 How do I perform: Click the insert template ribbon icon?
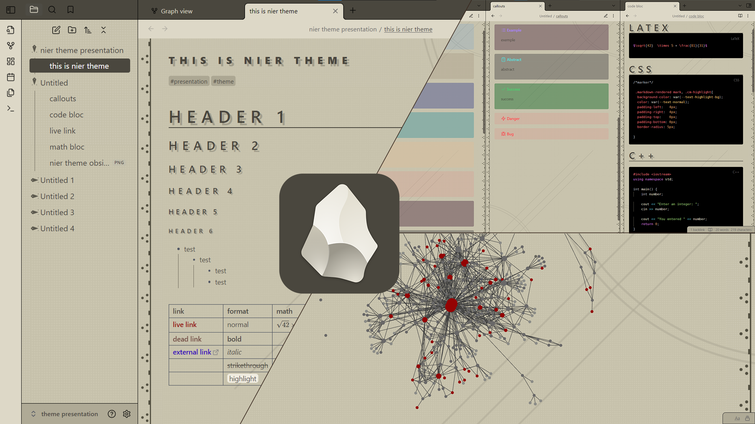(x=11, y=93)
